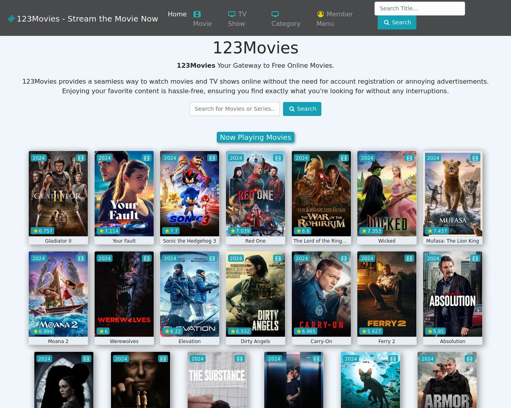The height and width of the screenshot is (408, 511).
Task: Click the 6.994 rating on Moana 2
Action: tap(43, 331)
